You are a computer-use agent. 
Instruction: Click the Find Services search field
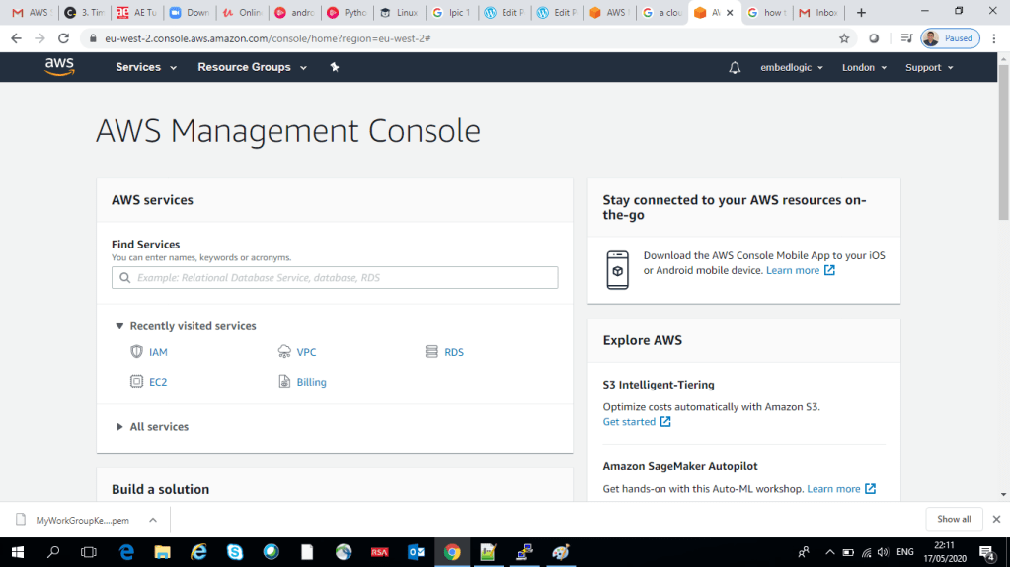click(336, 278)
